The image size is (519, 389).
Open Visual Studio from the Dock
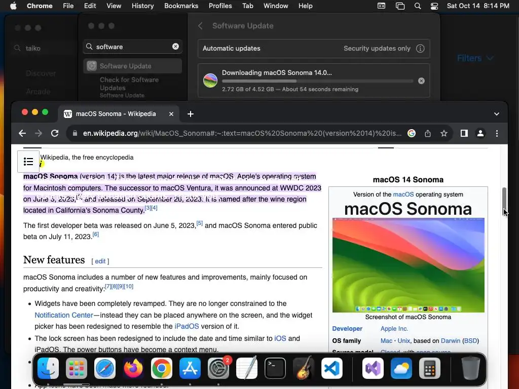pos(373,368)
